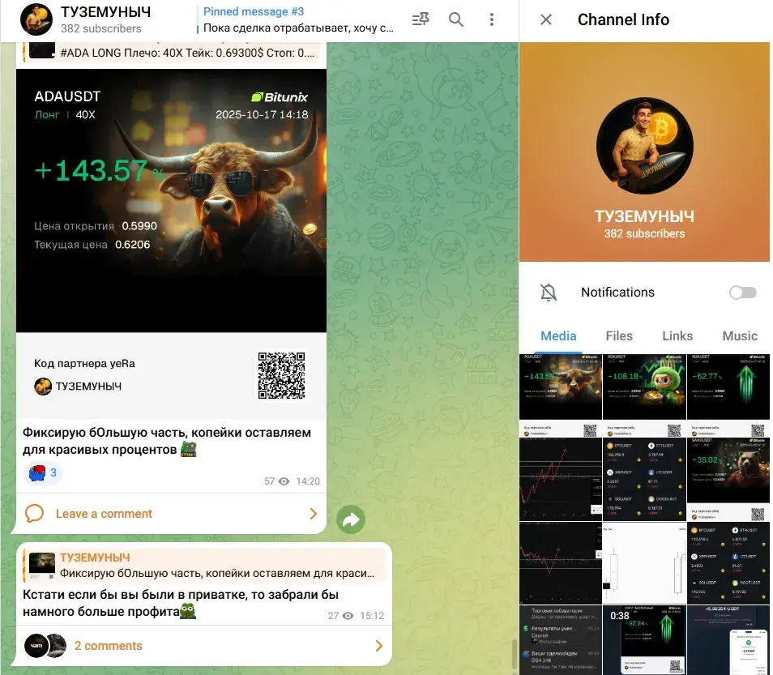773x675 pixels.
Task: Expand the 2 comments chevron arrow
Action: (x=378, y=646)
